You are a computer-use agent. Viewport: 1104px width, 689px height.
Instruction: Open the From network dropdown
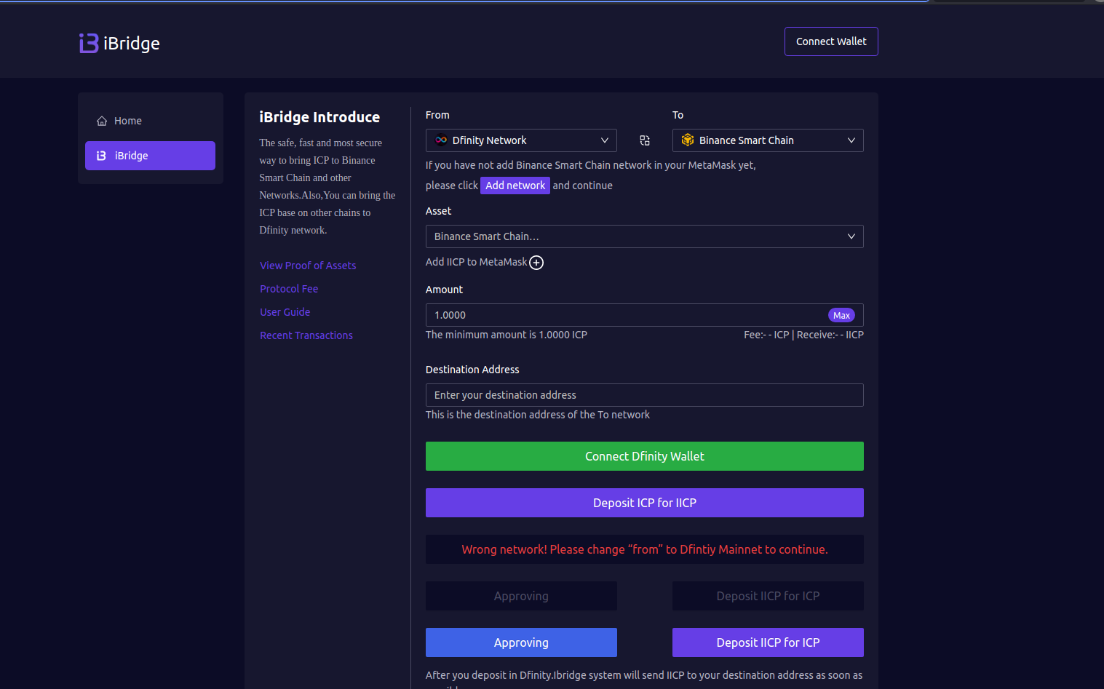pyautogui.click(x=521, y=140)
